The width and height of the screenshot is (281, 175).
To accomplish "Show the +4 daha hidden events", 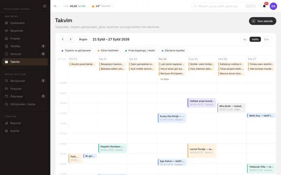I will (x=164, y=79).
